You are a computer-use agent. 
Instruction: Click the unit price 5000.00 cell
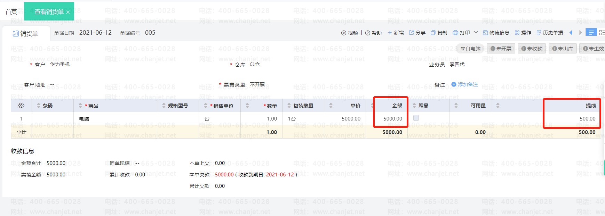tap(345, 118)
